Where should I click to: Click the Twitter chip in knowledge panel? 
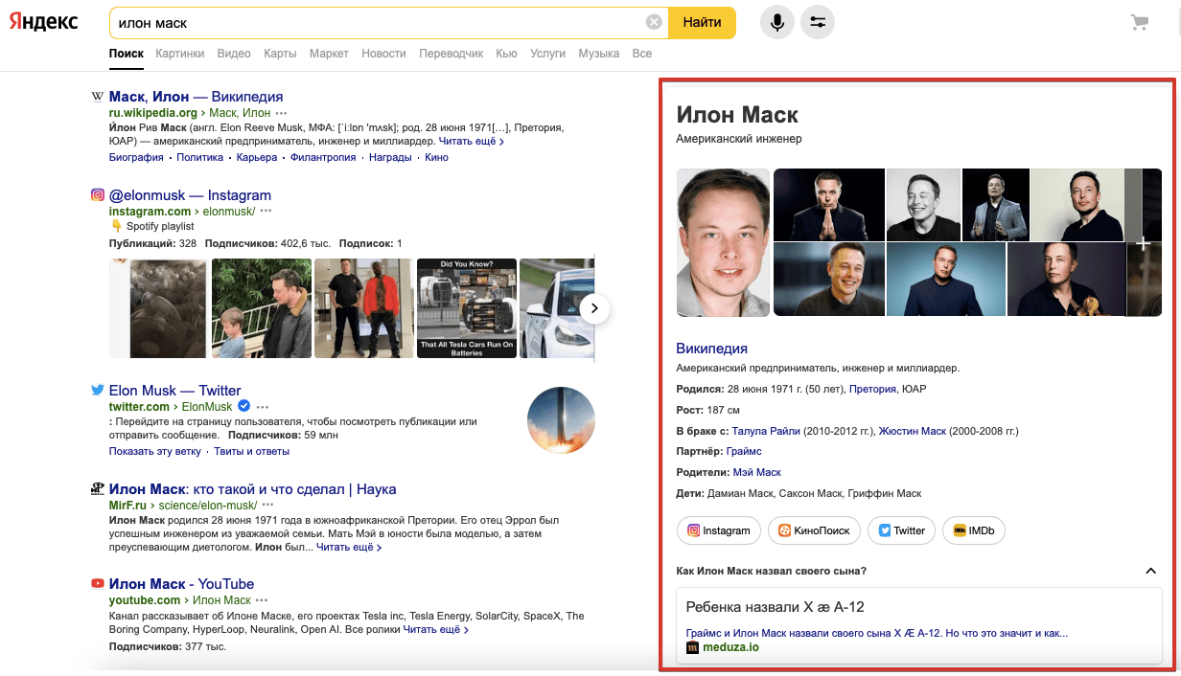coord(902,530)
